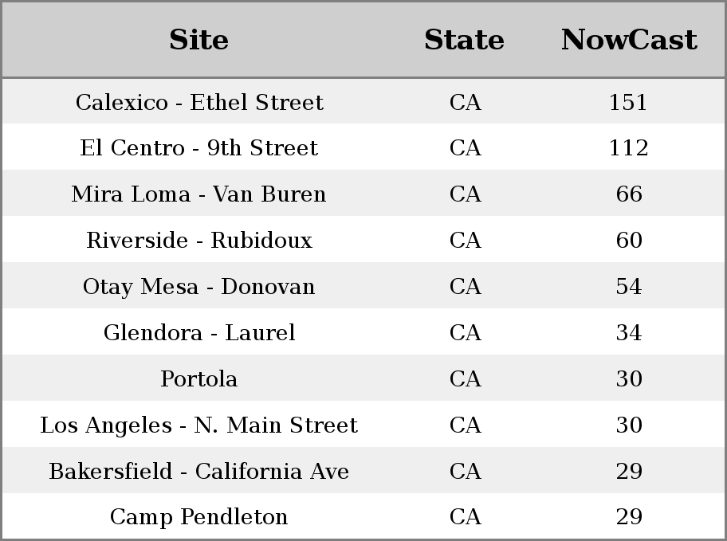Viewport: 727px width, 541px height.
Task: Click the NowCast value 34
Action: [629, 332]
